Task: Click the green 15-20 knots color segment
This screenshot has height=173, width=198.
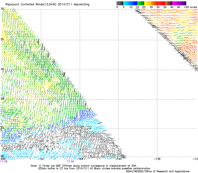Action: click(141, 3)
